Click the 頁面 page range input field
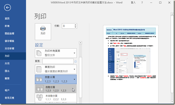 58,61
